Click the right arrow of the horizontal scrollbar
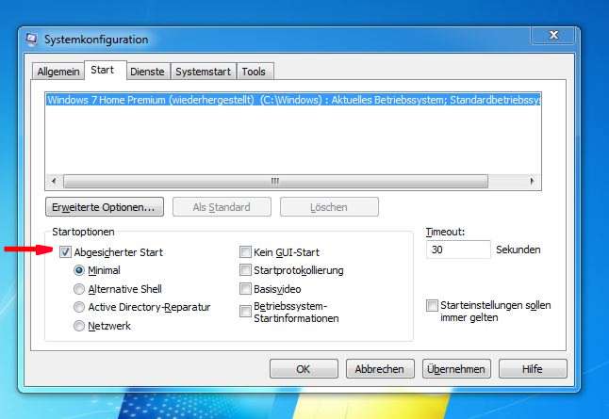 (x=533, y=181)
